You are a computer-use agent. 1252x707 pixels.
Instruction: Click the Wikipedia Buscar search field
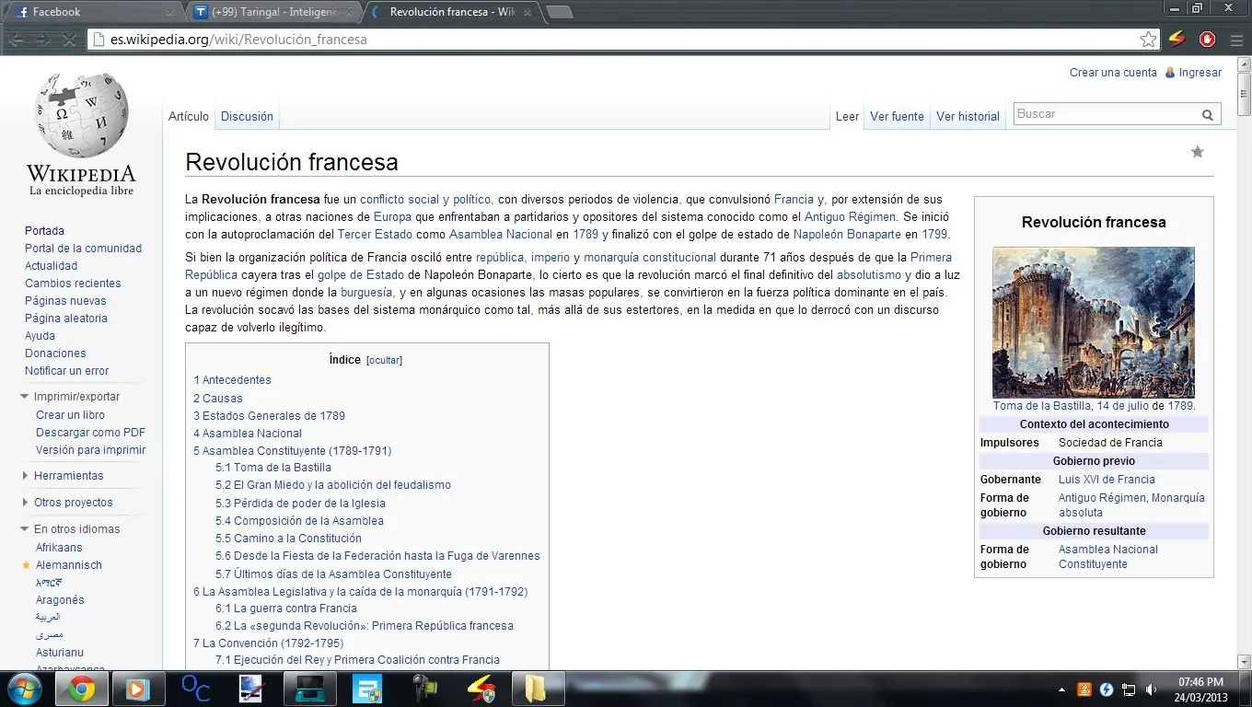coord(1105,114)
